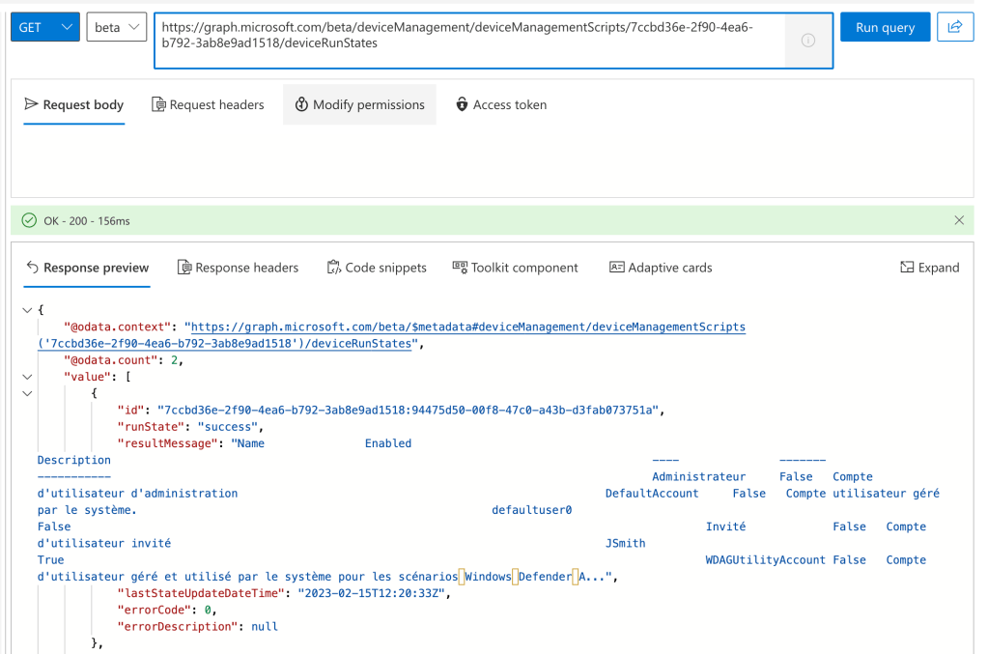Collapse the root JSON object chevron
The image size is (988, 654).
(x=27, y=310)
